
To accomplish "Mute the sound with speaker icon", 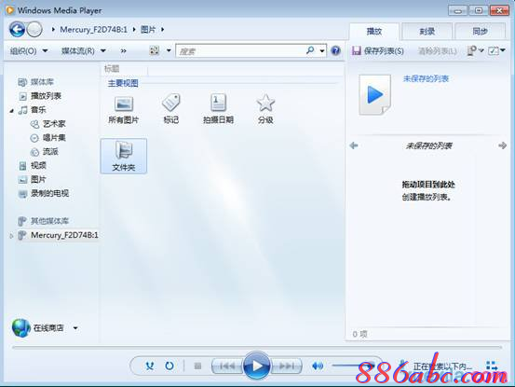I will pyautogui.click(x=318, y=366).
